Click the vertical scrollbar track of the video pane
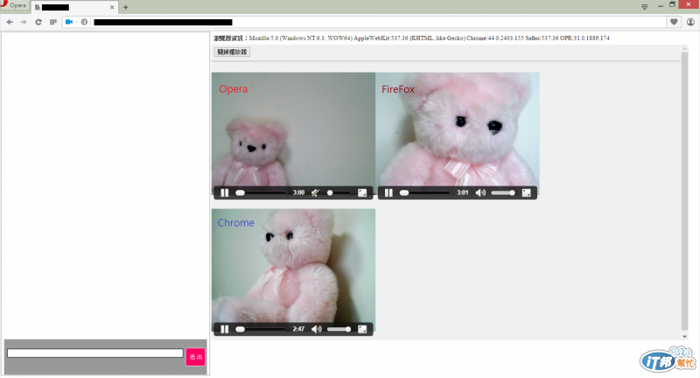 tap(684, 191)
